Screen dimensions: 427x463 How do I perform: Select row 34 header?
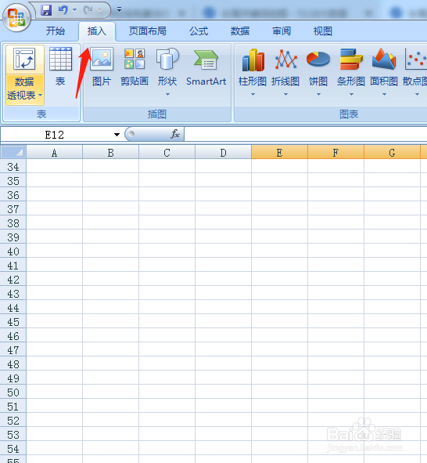[13, 167]
